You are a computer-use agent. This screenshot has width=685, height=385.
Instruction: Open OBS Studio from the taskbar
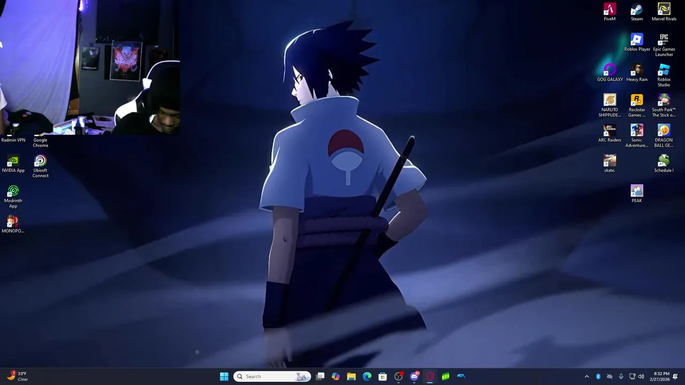398,376
